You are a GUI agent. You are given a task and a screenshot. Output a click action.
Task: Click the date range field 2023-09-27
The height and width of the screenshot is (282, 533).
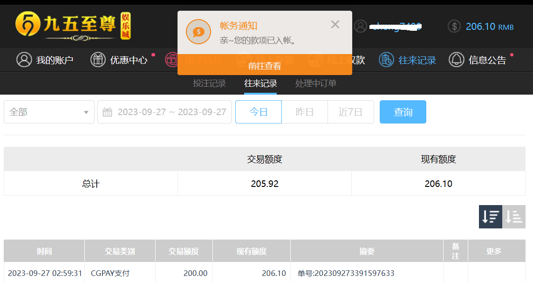point(164,112)
